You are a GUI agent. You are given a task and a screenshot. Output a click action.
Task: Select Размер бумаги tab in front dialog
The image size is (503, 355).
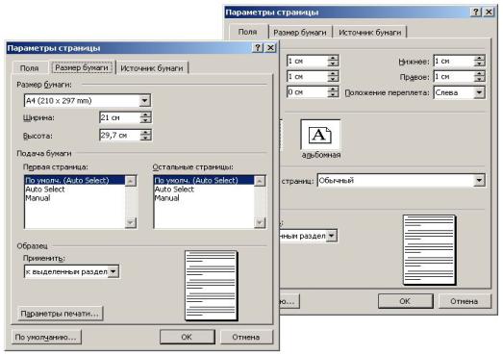pyautogui.click(x=82, y=67)
